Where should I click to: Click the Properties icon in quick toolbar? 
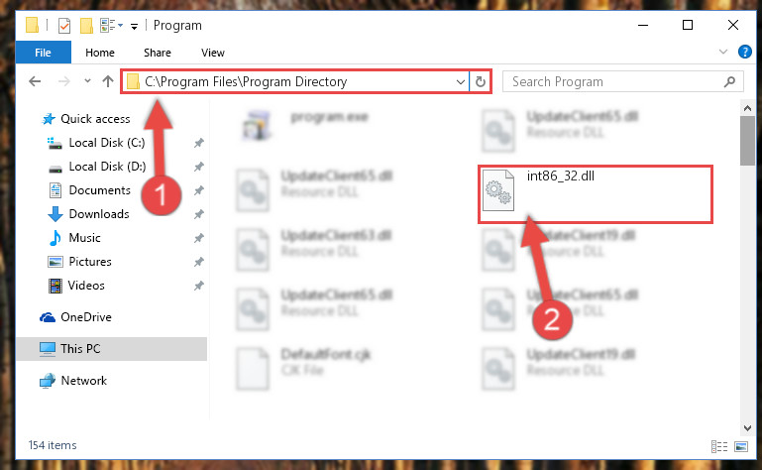click(64, 26)
